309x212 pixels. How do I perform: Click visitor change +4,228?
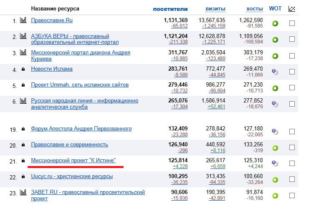tap(180, 166)
